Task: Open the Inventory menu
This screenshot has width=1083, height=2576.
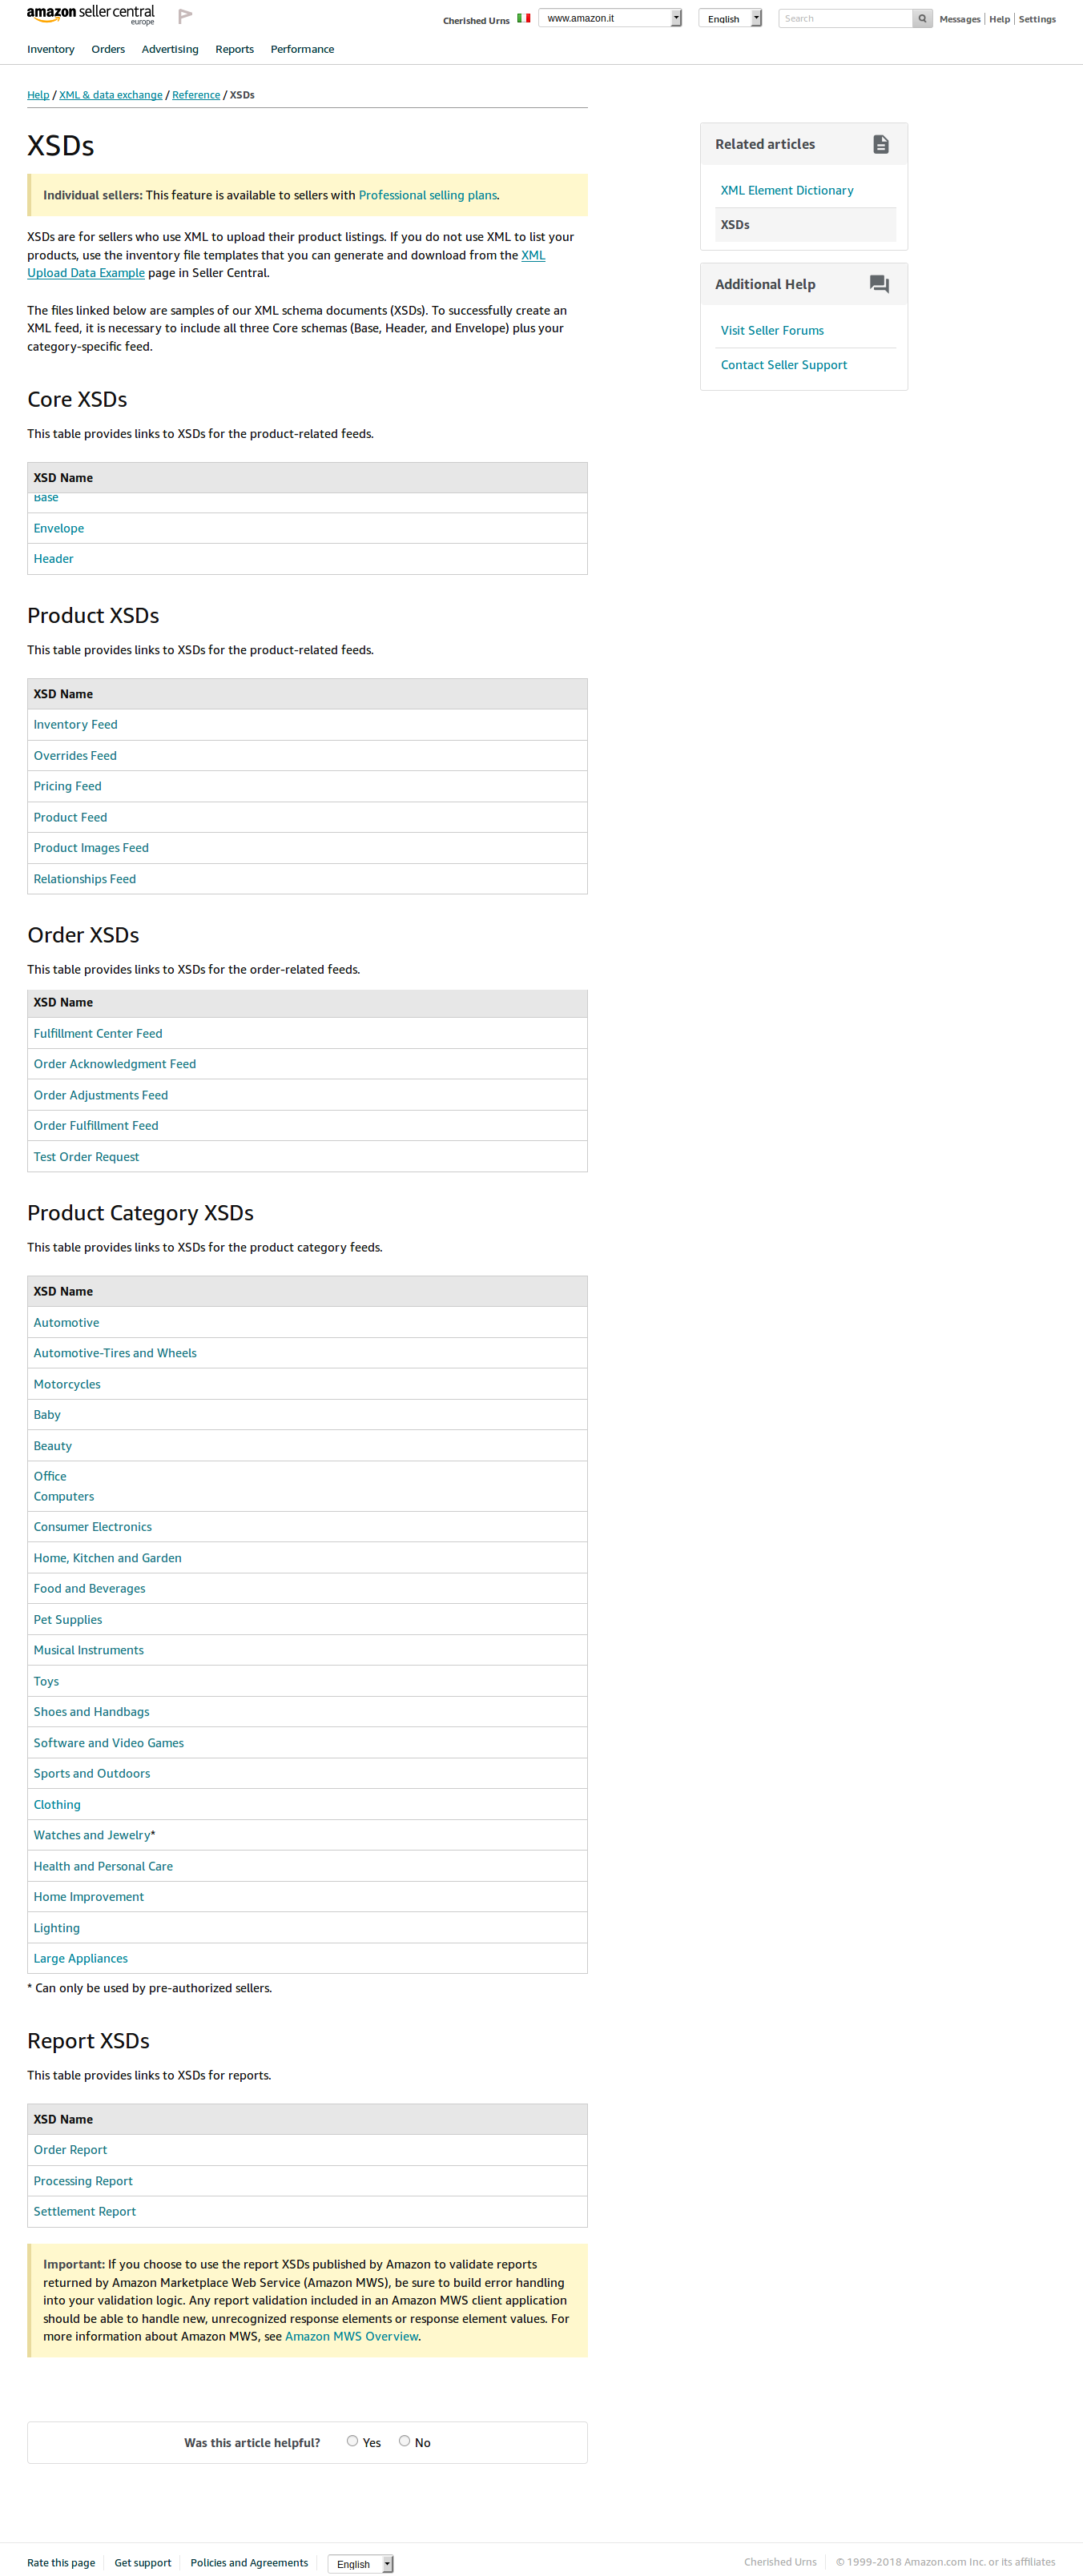Action: (51, 49)
